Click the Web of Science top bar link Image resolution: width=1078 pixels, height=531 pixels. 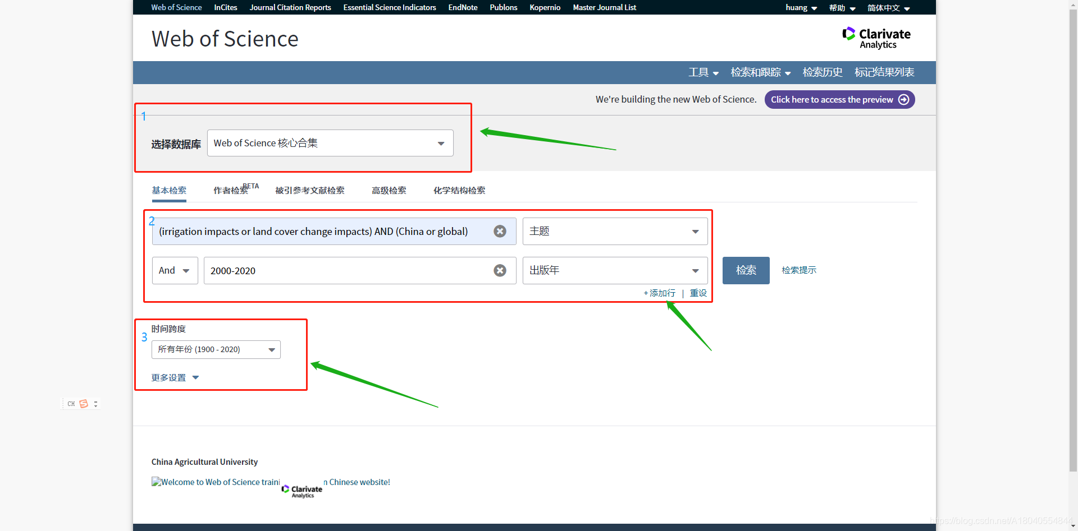click(x=176, y=7)
